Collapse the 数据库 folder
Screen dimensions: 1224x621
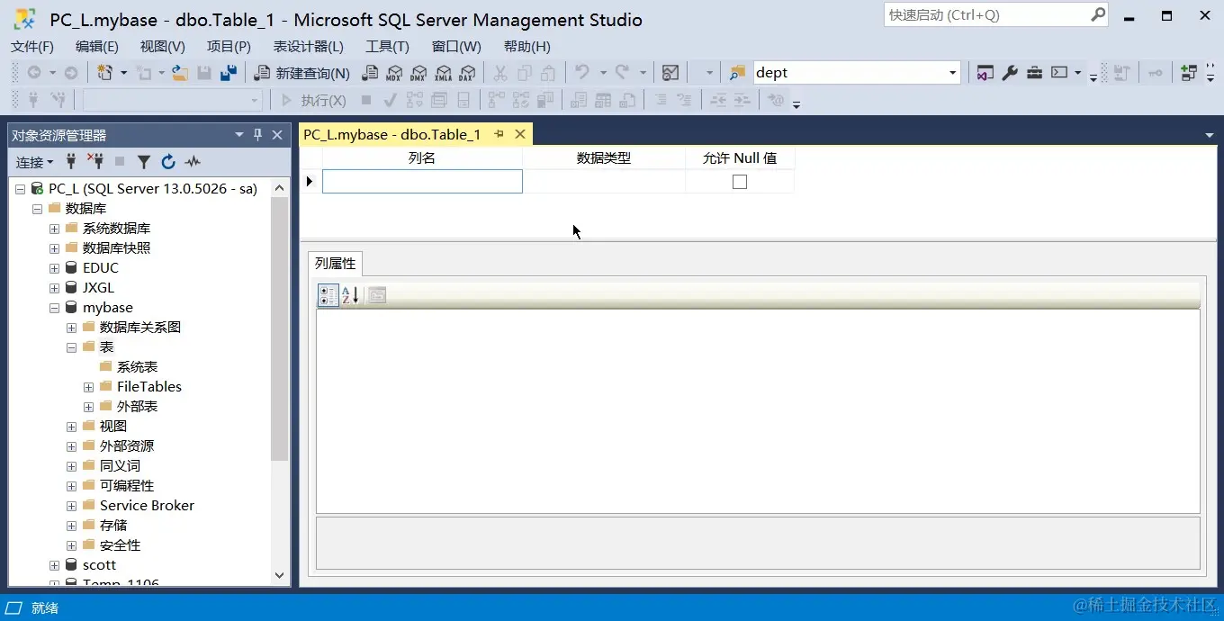(x=37, y=209)
